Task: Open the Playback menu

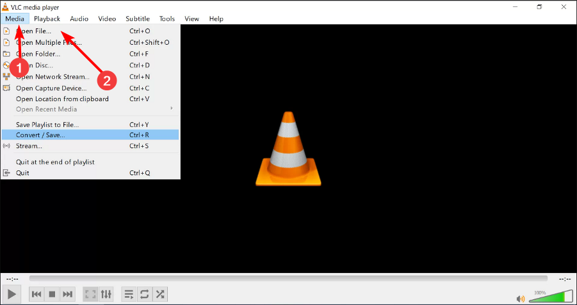Action: (x=47, y=19)
